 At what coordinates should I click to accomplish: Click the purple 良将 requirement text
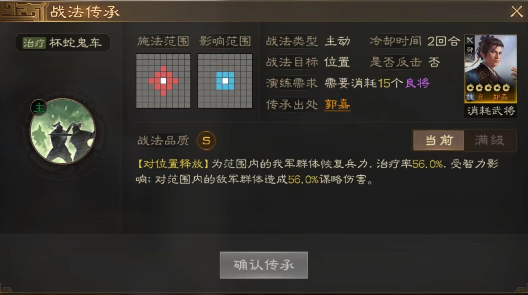[417, 83]
